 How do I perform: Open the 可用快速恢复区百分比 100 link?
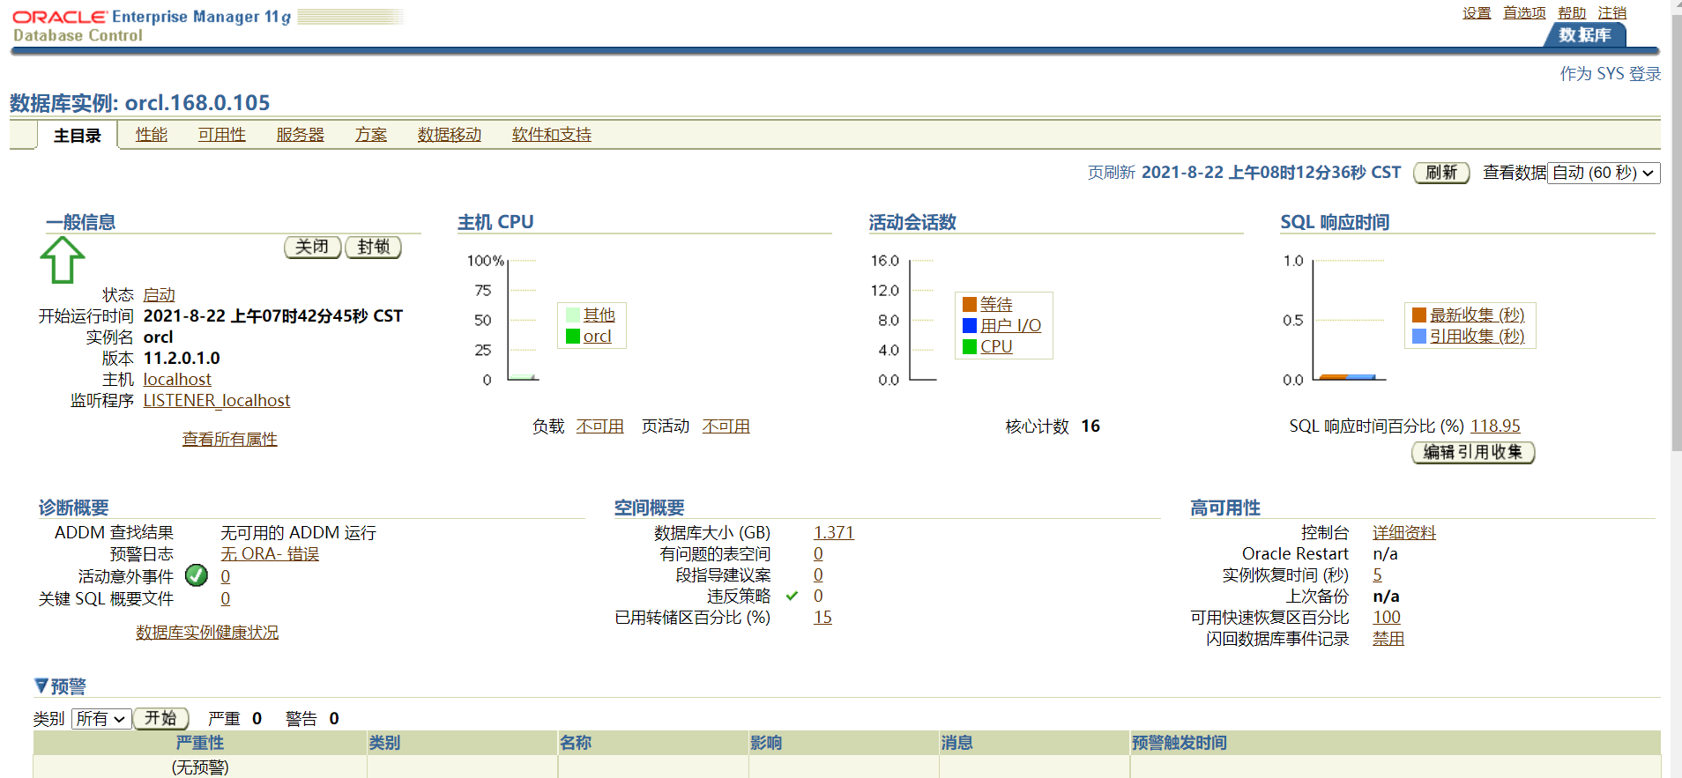[1387, 618]
